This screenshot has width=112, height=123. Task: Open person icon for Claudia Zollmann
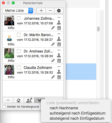59,72
